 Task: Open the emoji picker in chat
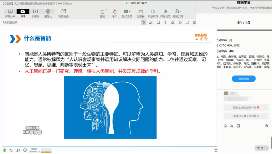click(225, 126)
